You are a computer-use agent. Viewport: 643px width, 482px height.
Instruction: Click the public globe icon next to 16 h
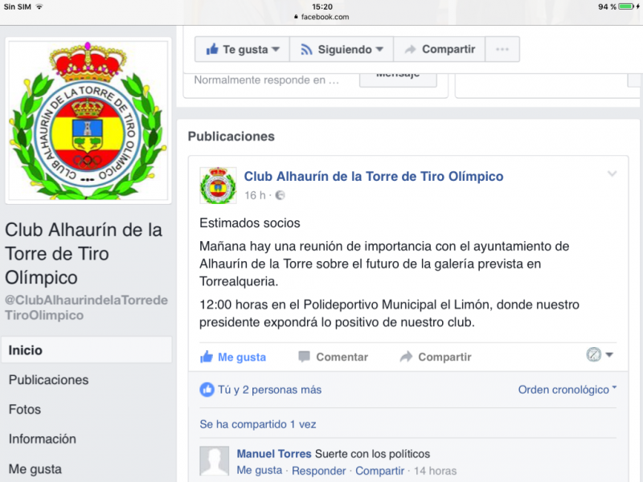pos(280,195)
